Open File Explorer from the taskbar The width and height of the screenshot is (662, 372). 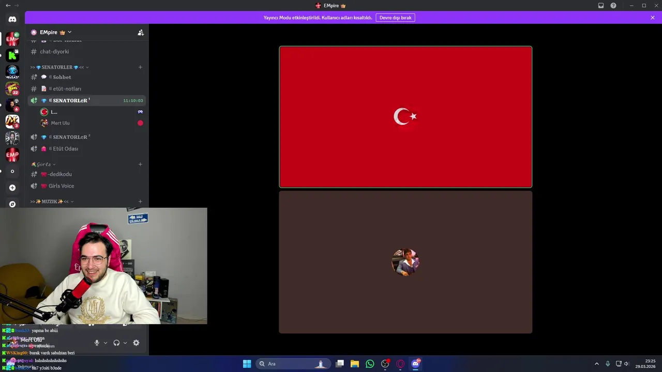pos(355,364)
